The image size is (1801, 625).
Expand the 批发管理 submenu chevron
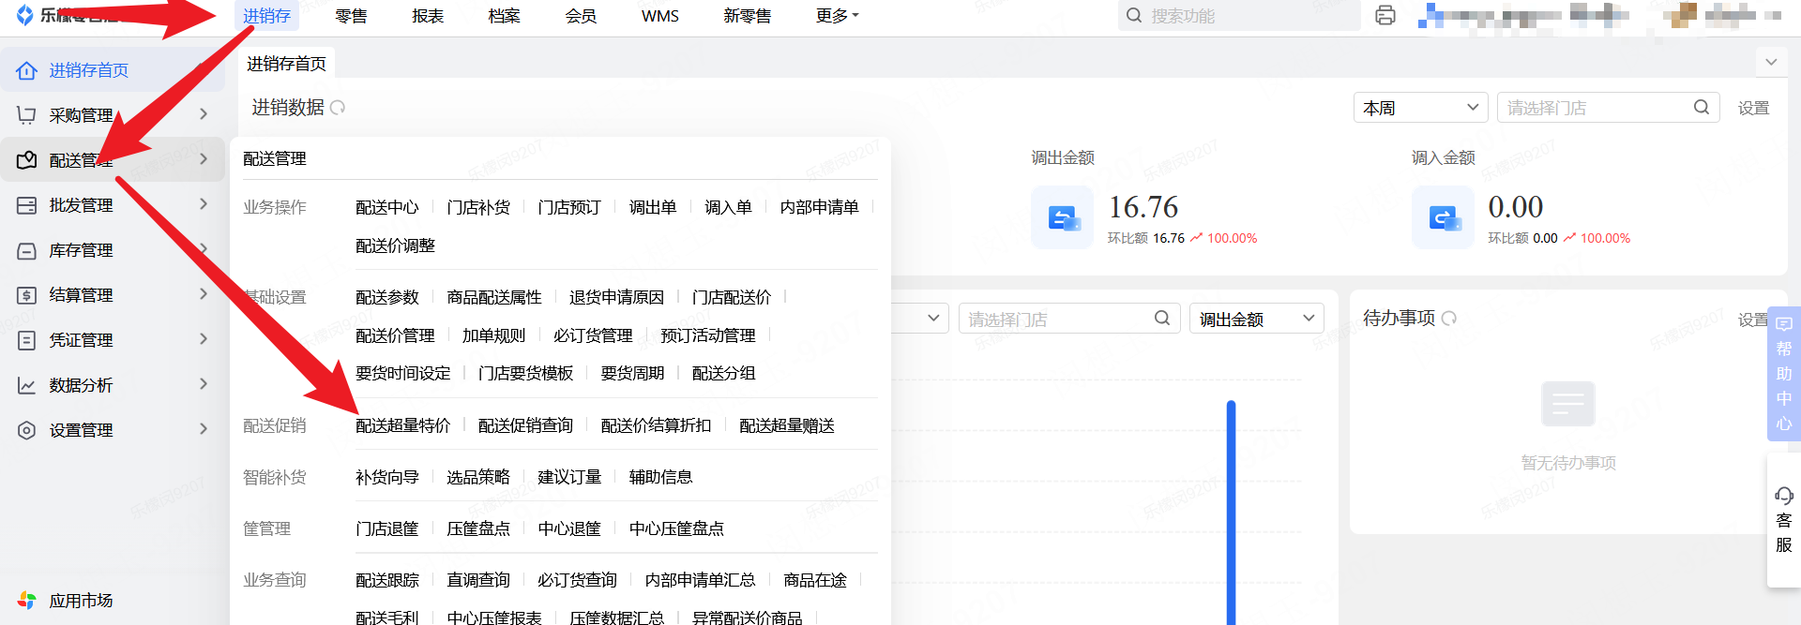click(x=204, y=204)
